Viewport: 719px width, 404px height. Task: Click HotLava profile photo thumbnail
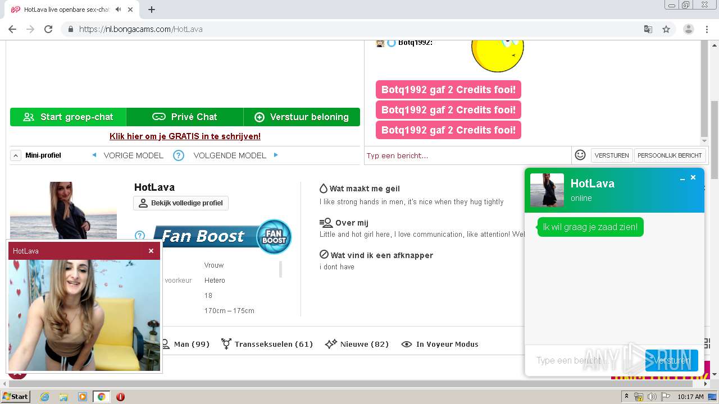pos(63,210)
